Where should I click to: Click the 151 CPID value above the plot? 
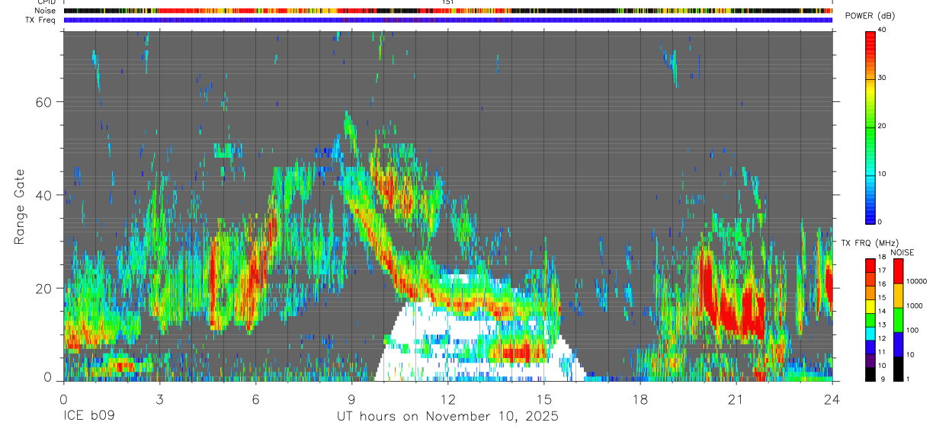tap(448, 2)
